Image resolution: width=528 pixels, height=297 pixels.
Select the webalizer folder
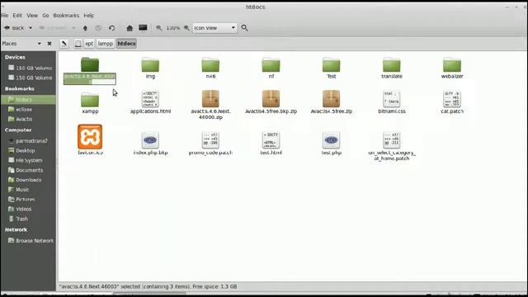pos(452,68)
